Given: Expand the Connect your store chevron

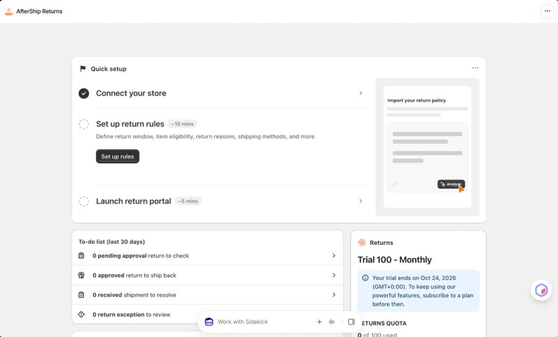Looking at the screenshot, I should click(361, 93).
